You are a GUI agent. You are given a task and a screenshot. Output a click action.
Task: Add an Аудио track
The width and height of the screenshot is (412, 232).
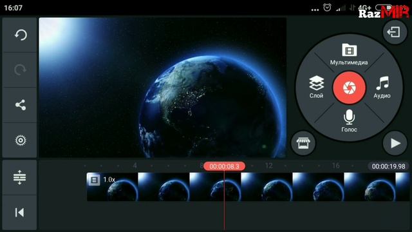(x=382, y=87)
